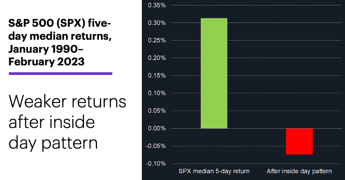Image resolution: width=345 pixels, height=180 pixels.
Task: Select the 'After inside day pattern' axis label
Action: click(x=299, y=171)
